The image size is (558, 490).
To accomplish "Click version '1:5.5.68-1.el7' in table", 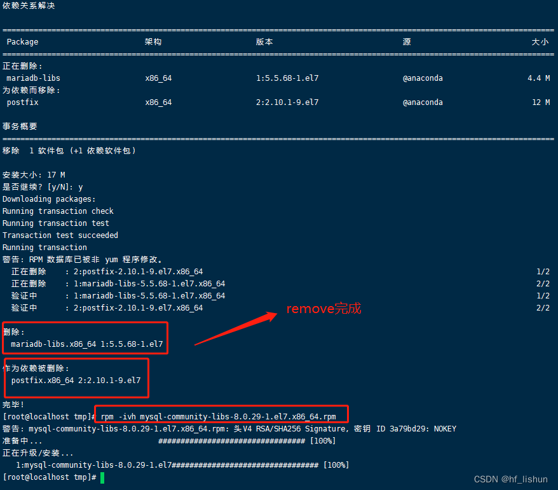I will [287, 78].
